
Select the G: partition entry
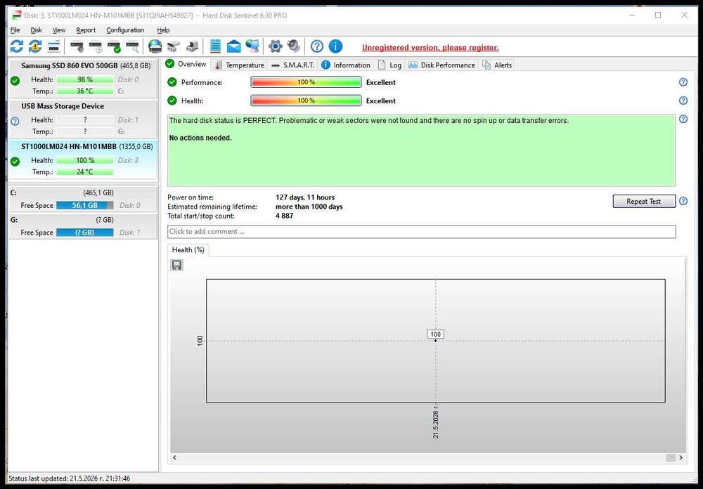coord(84,226)
